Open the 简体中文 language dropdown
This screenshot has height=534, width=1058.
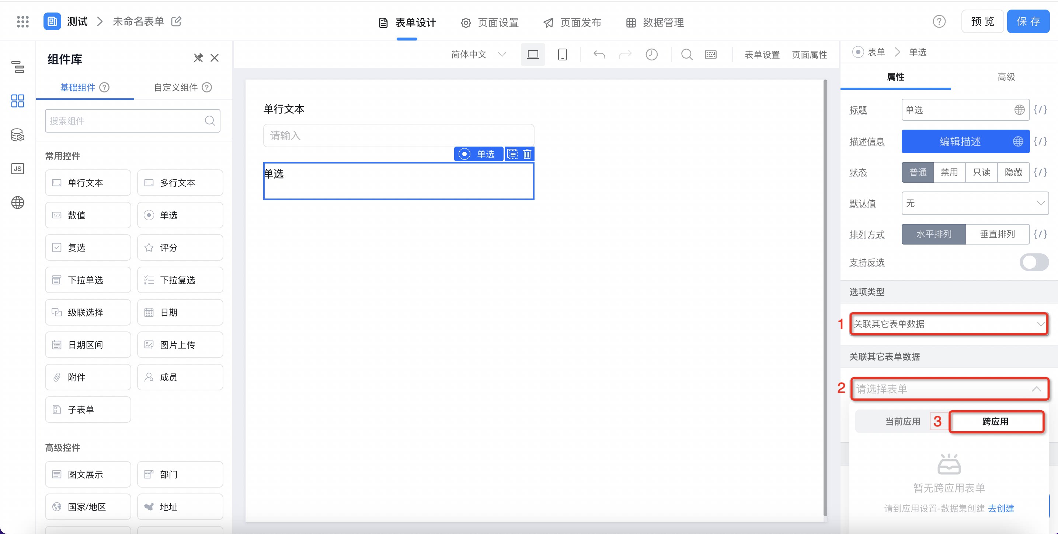[x=478, y=55]
